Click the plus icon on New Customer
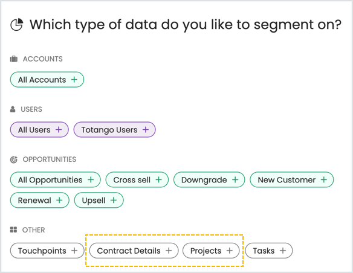 point(324,179)
